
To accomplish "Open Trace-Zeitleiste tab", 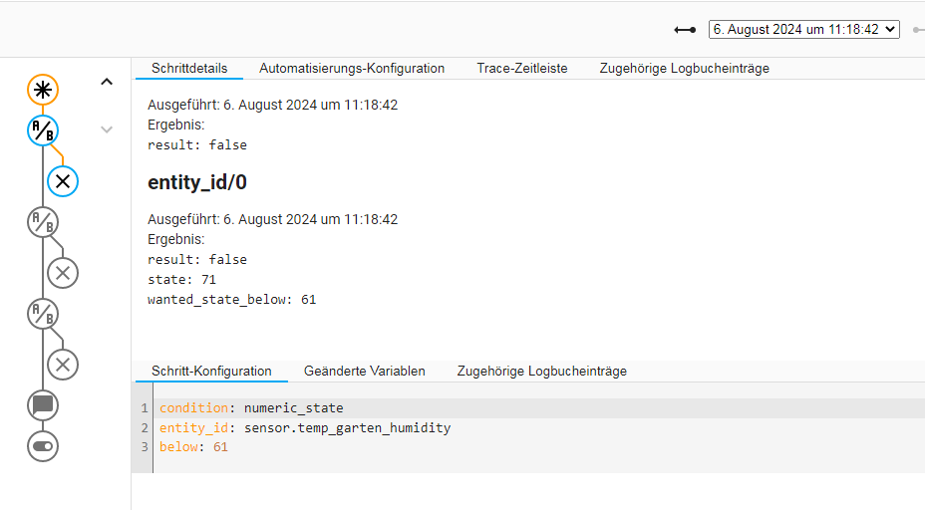I will (522, 69).
